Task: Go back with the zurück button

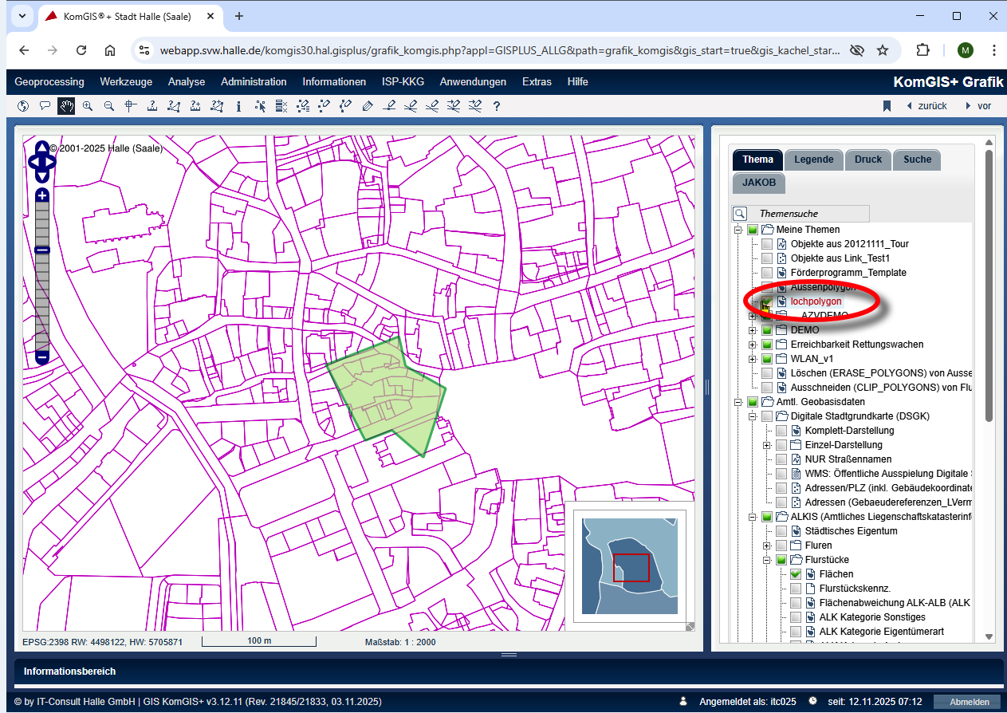Action: pos(926,106)
